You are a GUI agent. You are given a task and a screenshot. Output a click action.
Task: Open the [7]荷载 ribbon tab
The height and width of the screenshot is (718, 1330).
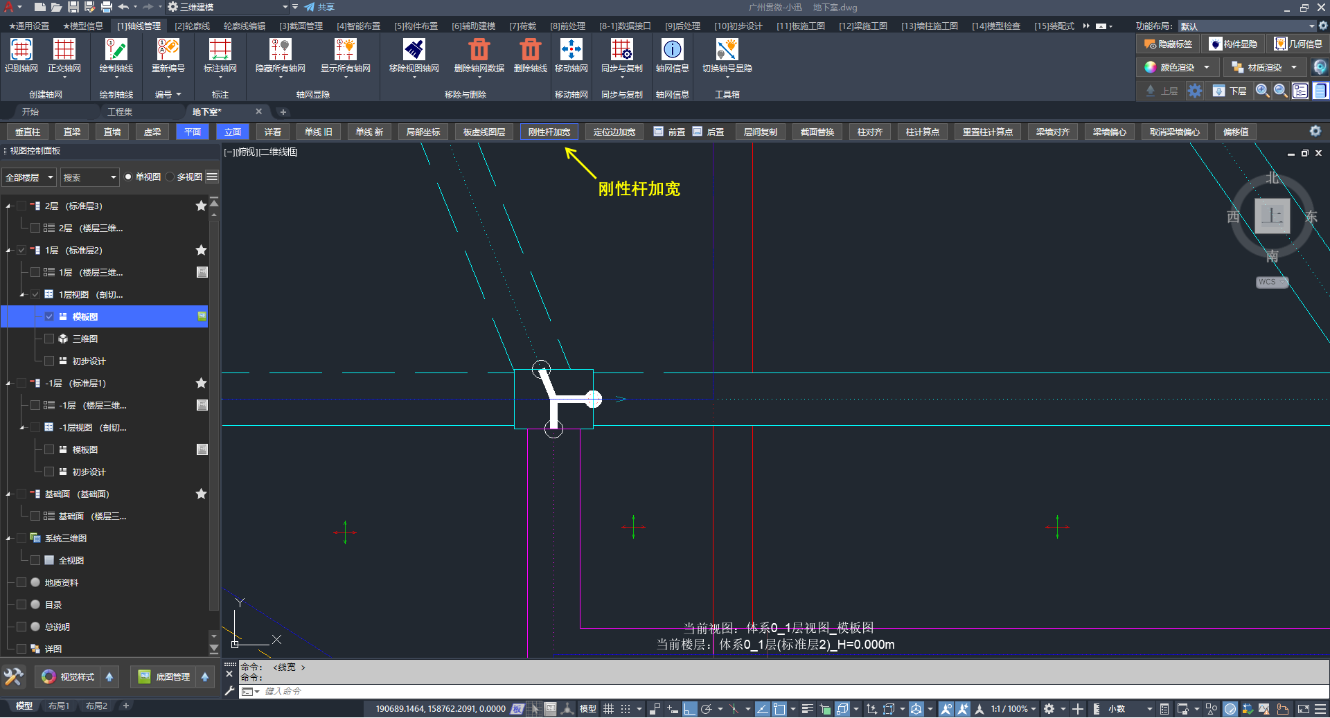point(522,26)
